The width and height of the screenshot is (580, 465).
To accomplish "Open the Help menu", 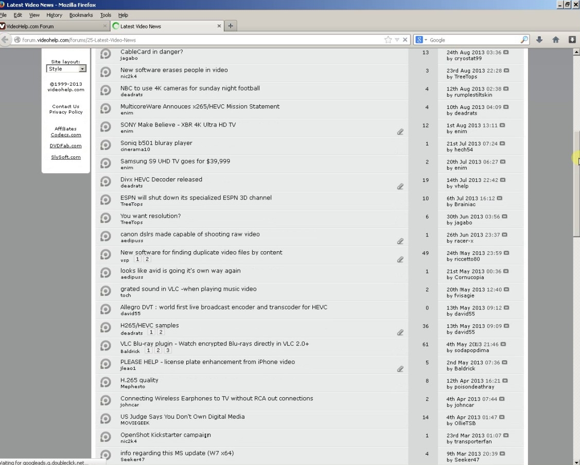I will [x=123, y=15].
